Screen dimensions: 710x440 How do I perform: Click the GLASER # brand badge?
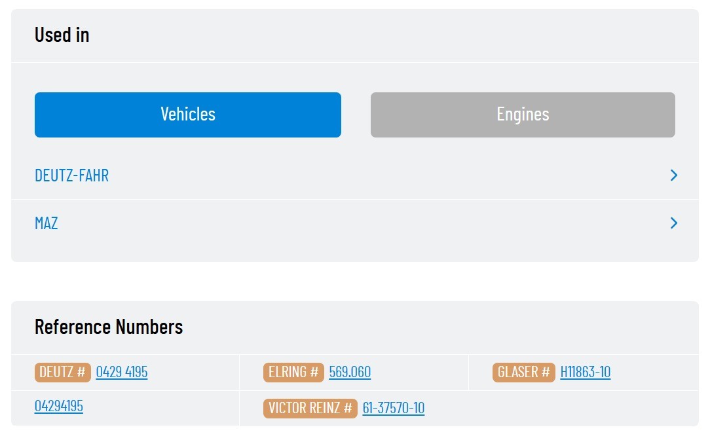523,372
